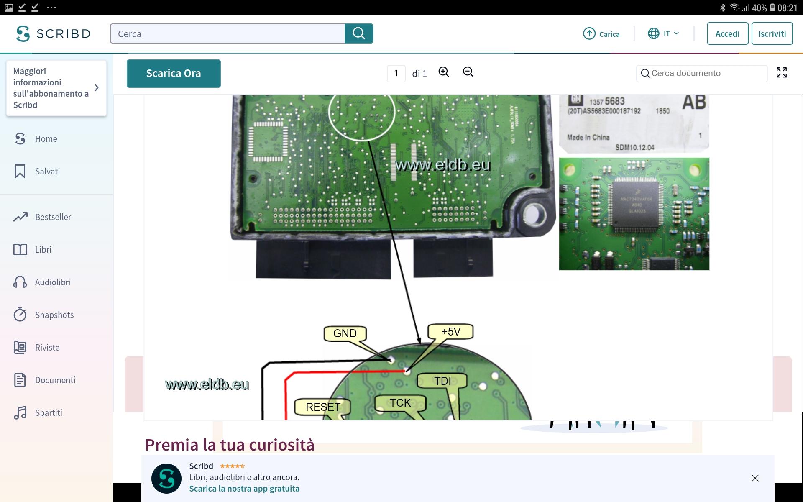Click the Accedi button
The image size is (803, 502).
point(727,33)
